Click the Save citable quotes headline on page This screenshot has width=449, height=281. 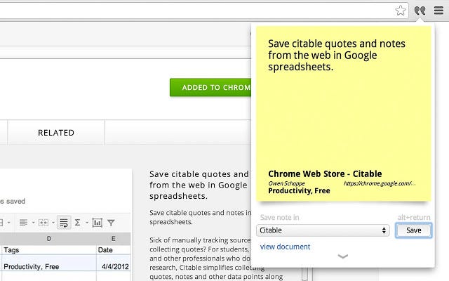(199, 185)
